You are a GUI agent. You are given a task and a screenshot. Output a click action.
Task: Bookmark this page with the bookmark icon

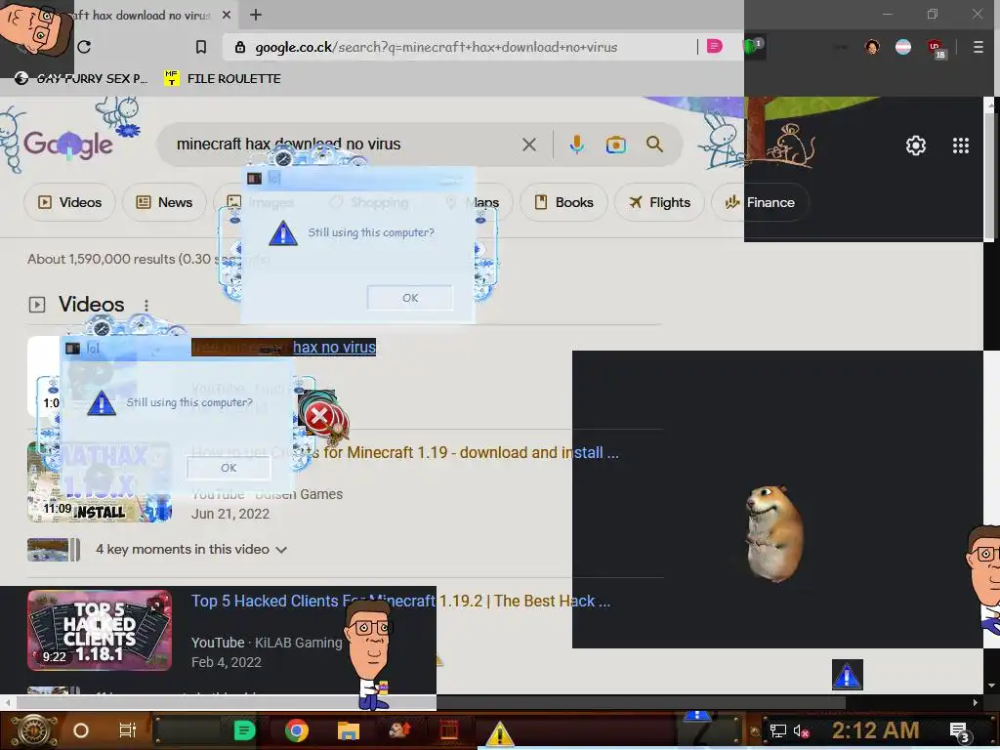click(201, 47)
